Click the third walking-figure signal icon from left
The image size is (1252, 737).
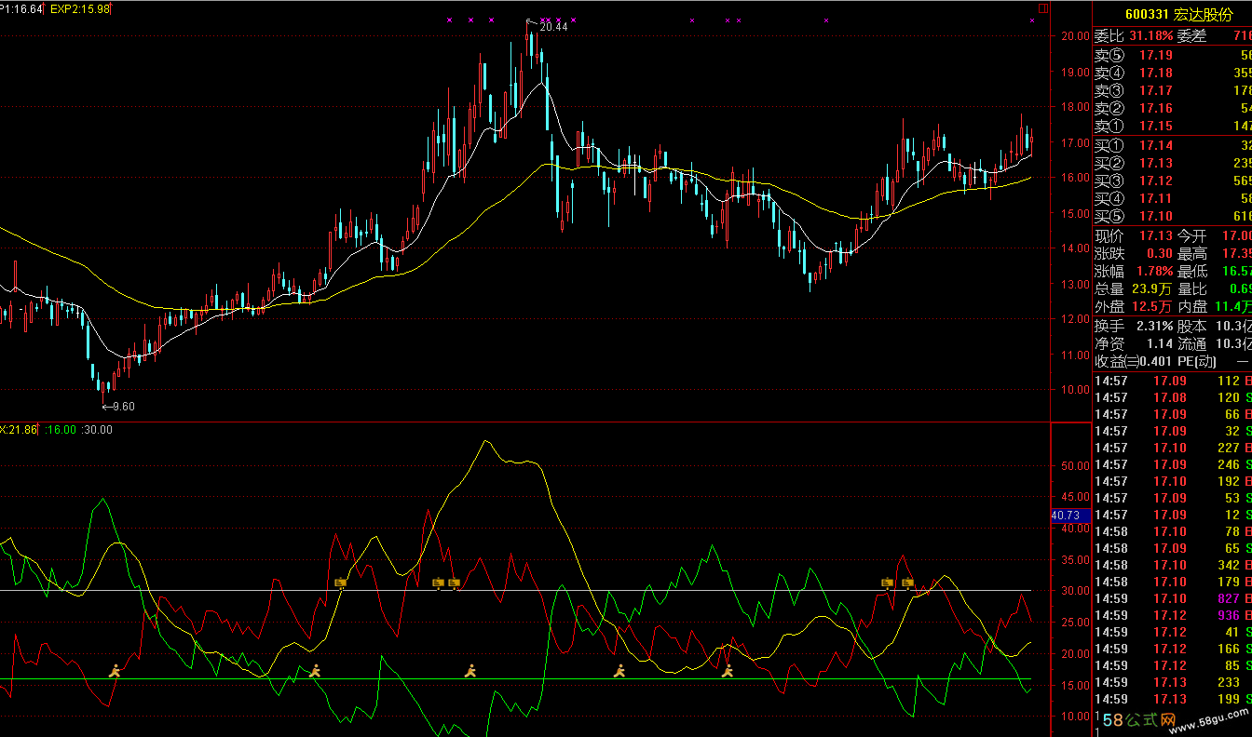click(470, 670)
